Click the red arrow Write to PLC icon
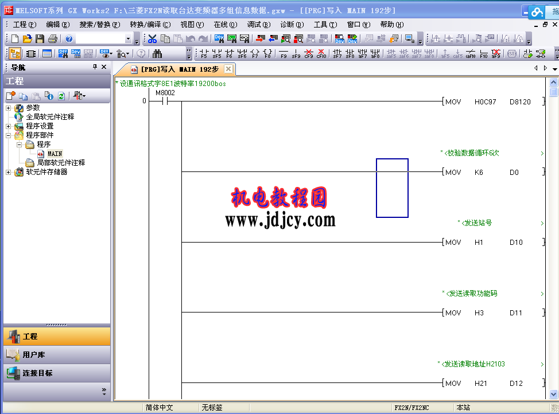 coord(261,38)
